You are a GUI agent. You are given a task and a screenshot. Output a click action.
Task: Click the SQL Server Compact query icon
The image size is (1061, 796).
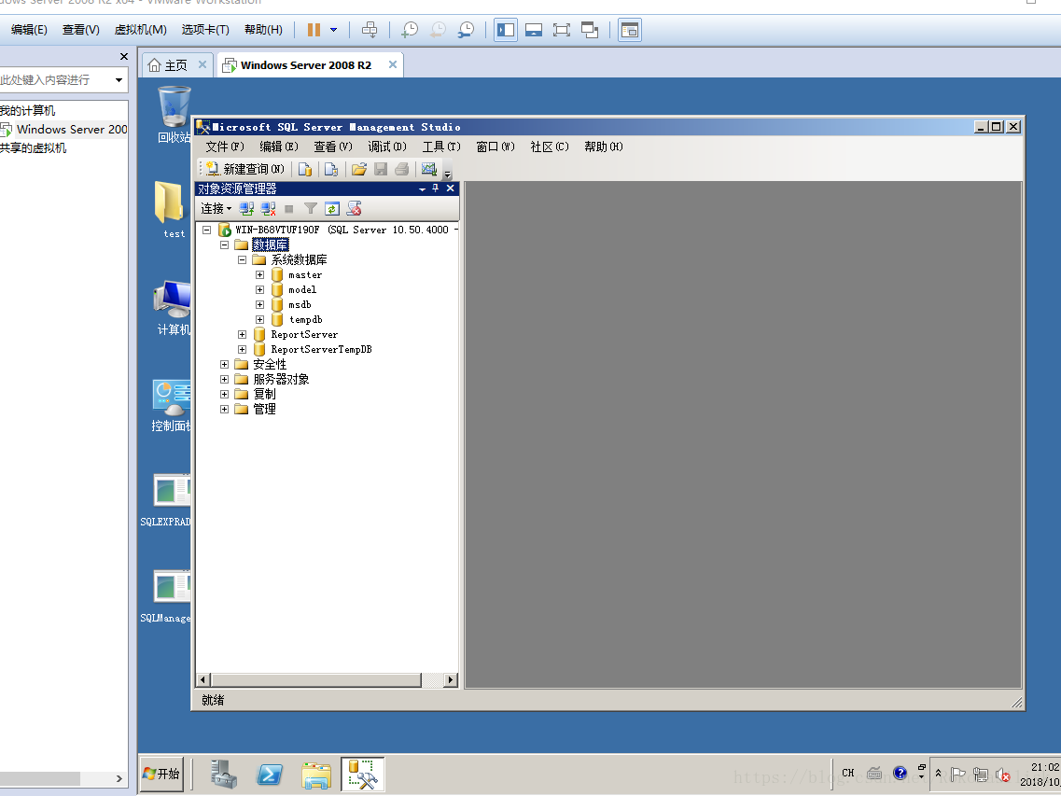pyautogui.click(x=331, y=169)
